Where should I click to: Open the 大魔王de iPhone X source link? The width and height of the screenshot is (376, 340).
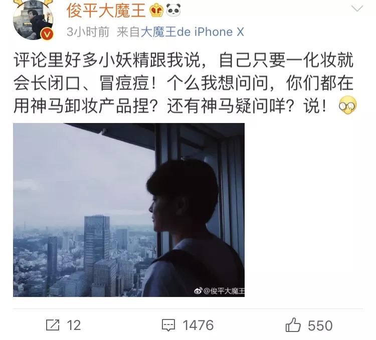pyautogui.click(x=193, y=32)
